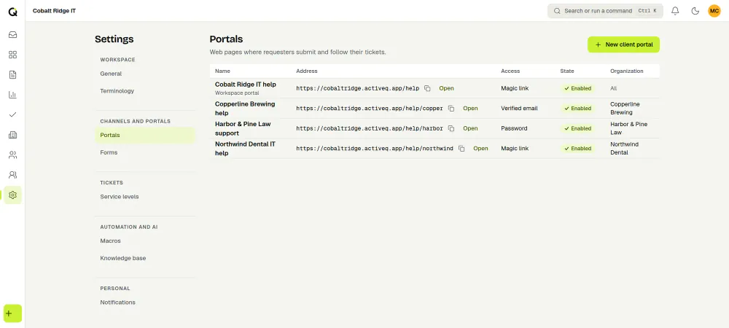Click the ActiveQ logo icon

tap(12, 12)
